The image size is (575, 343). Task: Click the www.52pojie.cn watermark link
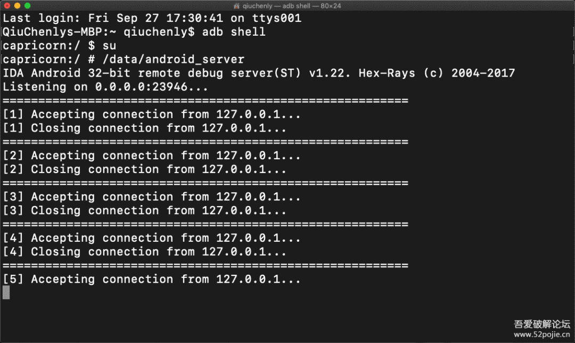(542, 334)
